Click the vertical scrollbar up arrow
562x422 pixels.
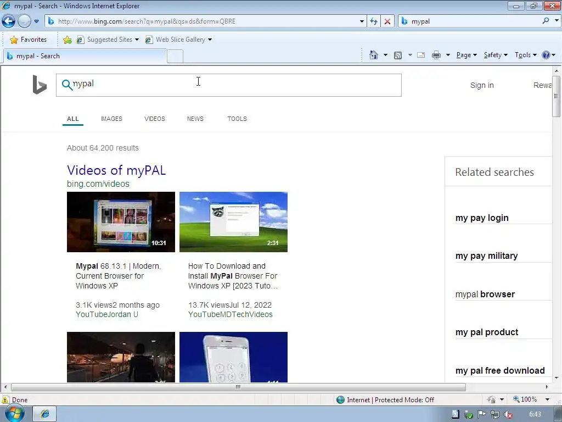click(x=557, y=71)
